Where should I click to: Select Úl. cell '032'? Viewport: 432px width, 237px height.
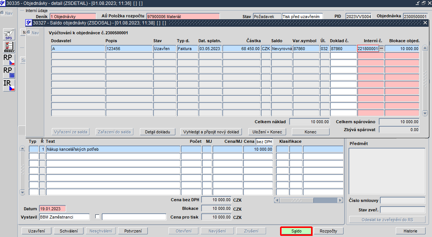tap(325, 49)
